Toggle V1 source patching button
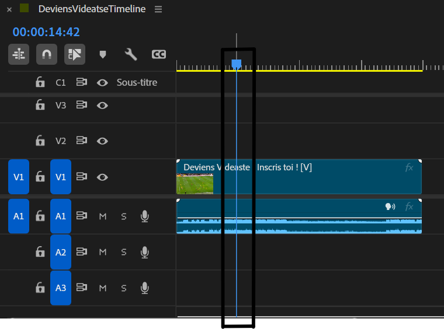 pyautogui.click(x=19, y=177)
